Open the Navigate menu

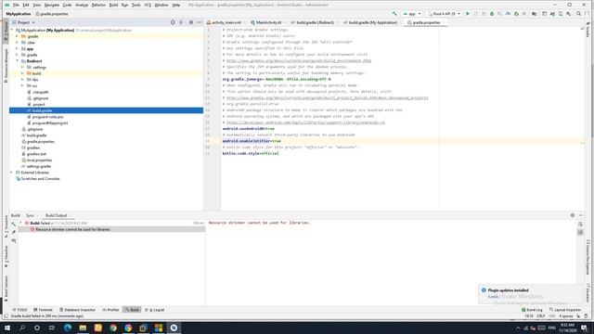(x=52, y=5)
